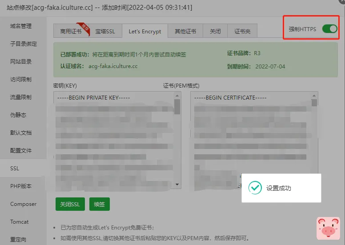
Task: Click the 关闭SSL button
Action: tap(70, 204)
